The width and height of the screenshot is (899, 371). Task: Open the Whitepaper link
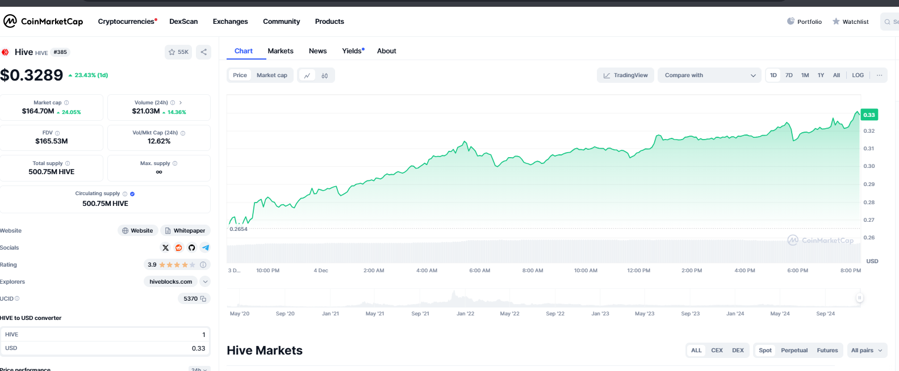pos(185,231)
